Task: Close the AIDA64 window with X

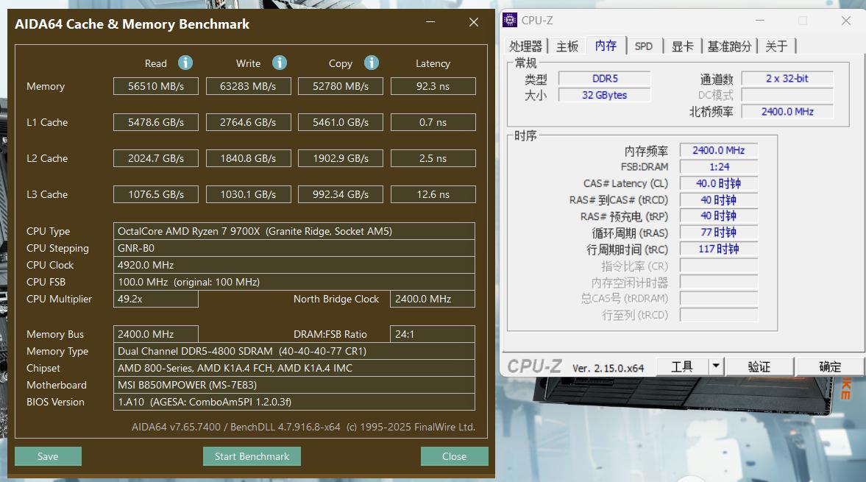Action: click(474, 22)
